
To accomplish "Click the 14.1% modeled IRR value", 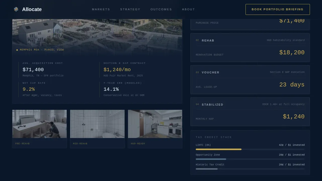I will 111,89.
